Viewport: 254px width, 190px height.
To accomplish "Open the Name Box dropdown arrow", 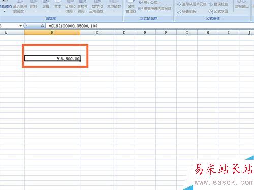I will [x=21, y=26].
